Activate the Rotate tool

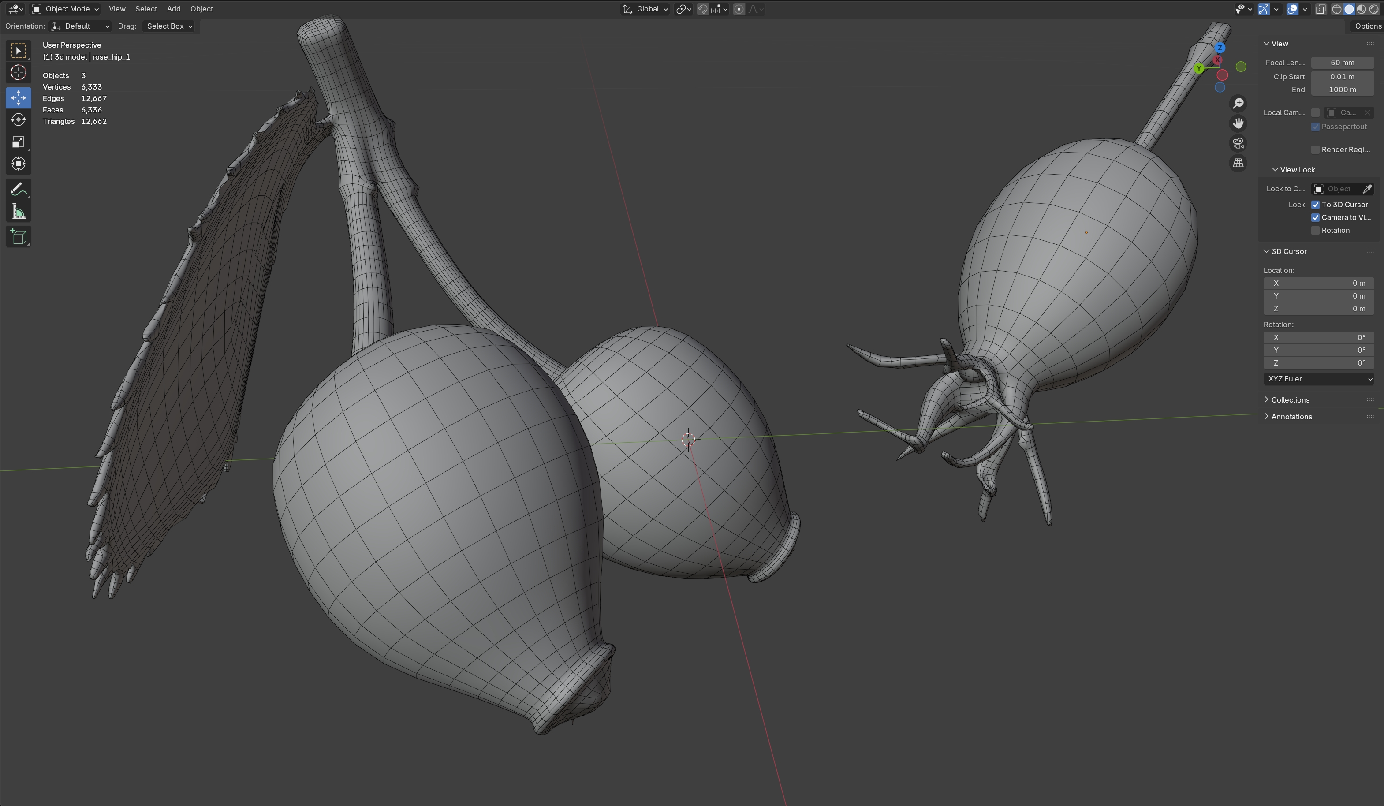point(18,119)
